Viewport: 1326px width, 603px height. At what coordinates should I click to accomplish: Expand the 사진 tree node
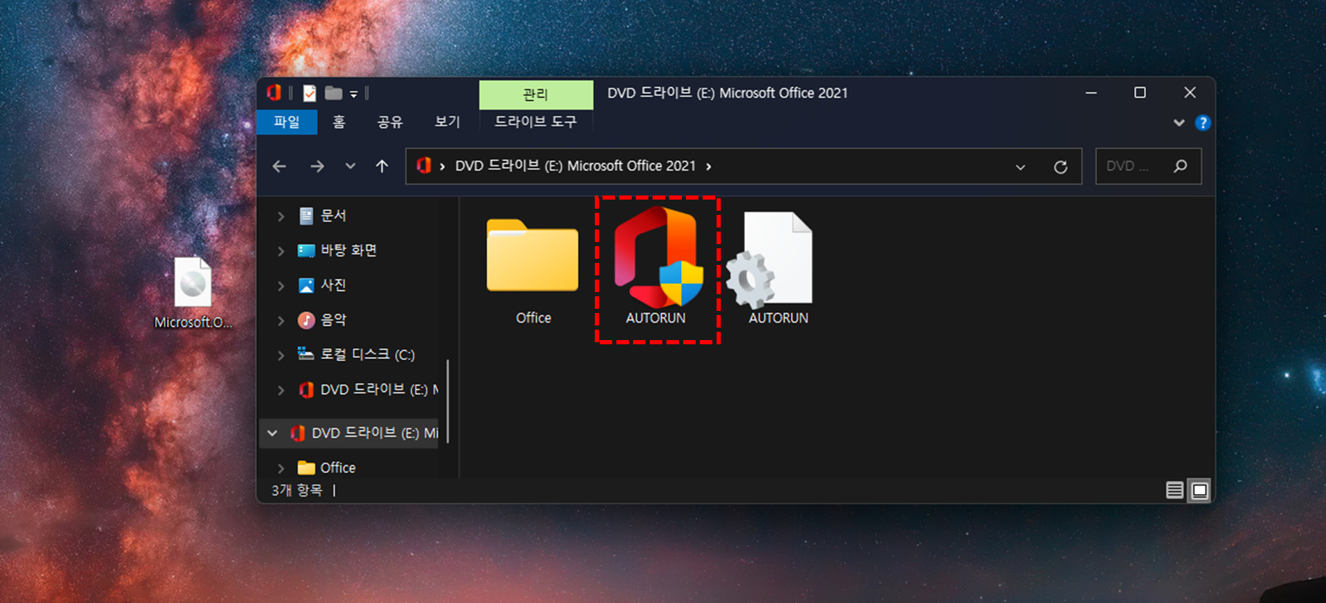(x=280, y=286)
